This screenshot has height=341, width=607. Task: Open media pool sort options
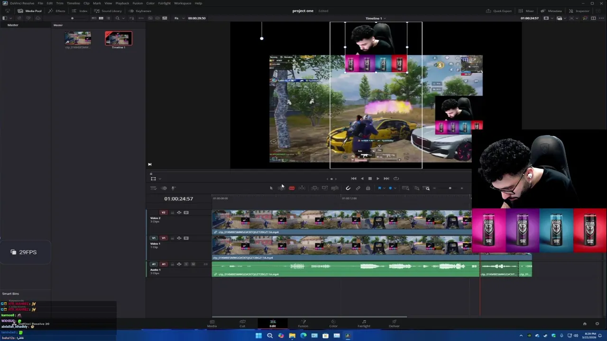(131, 18)
